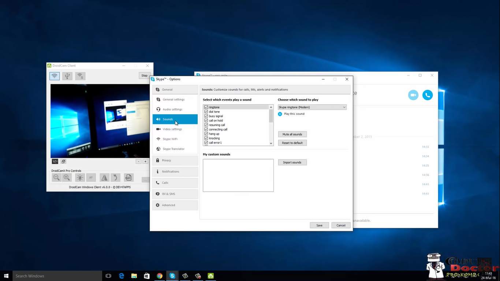Click the minus button under DroidCam preview
The image size is (500, 281).
pyautogui.click(x=138, y=161)
